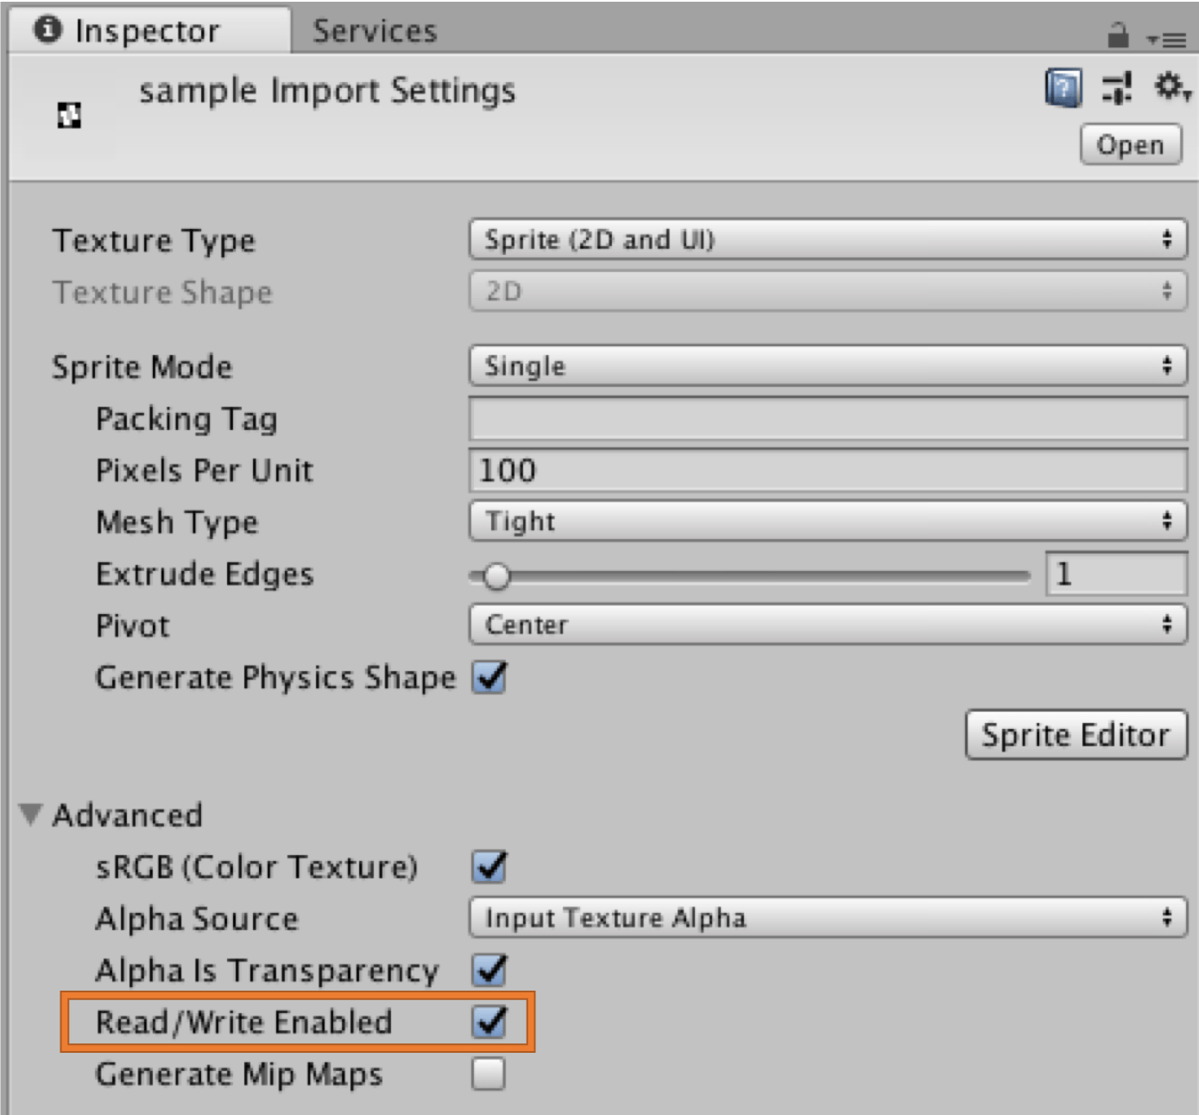Click the Inspector tab info icon
The width and height of the screenshot is (1199, 1115).
47,30
